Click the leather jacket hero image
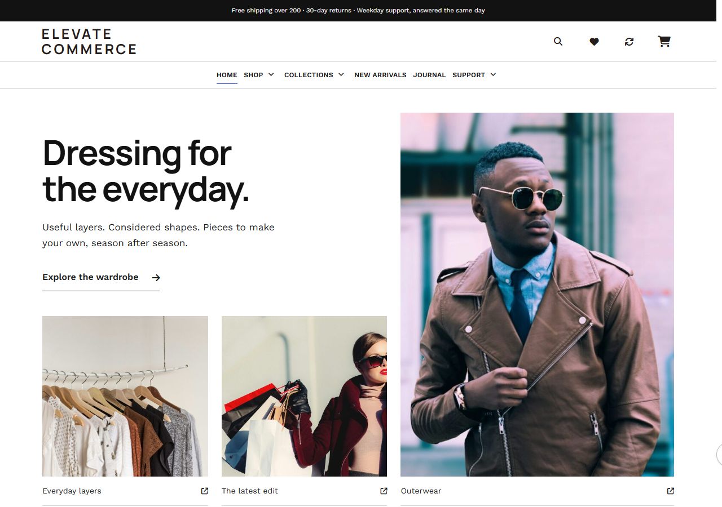Viewport: 722px width, 507px height. coord(537,295)
